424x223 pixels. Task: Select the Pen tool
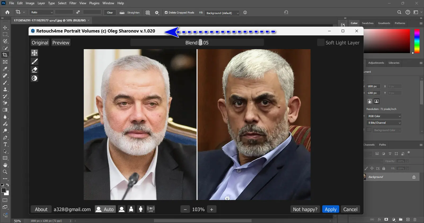pyautogui.click(x=5, y=137)
